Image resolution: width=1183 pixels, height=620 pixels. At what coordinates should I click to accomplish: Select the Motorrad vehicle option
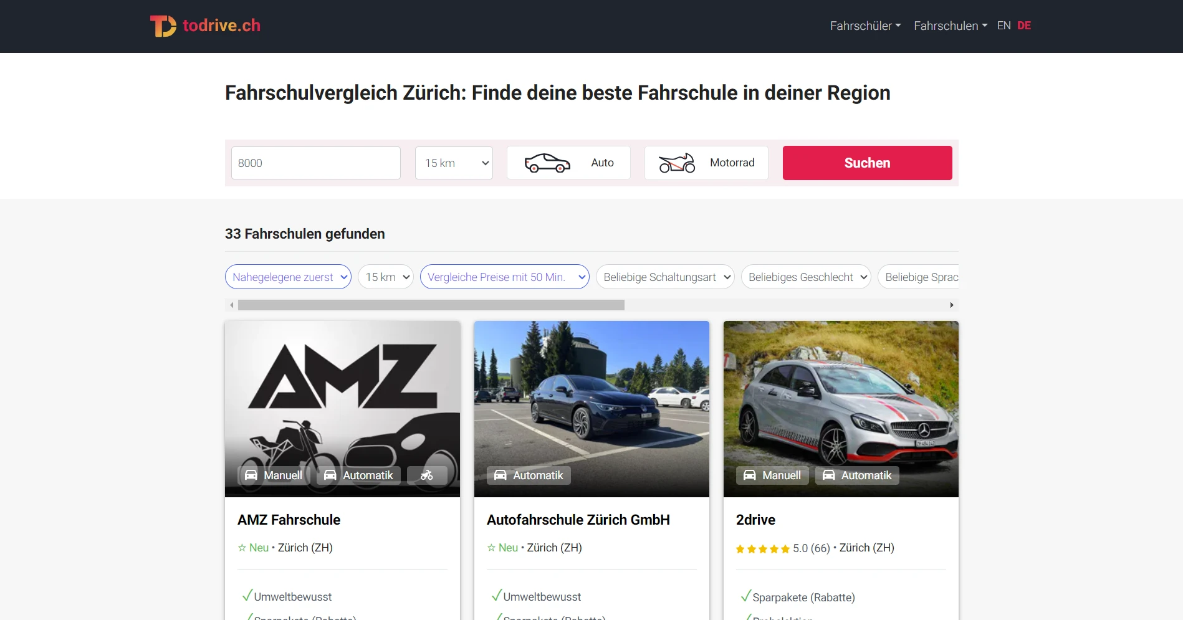click(x=706, y=163)
